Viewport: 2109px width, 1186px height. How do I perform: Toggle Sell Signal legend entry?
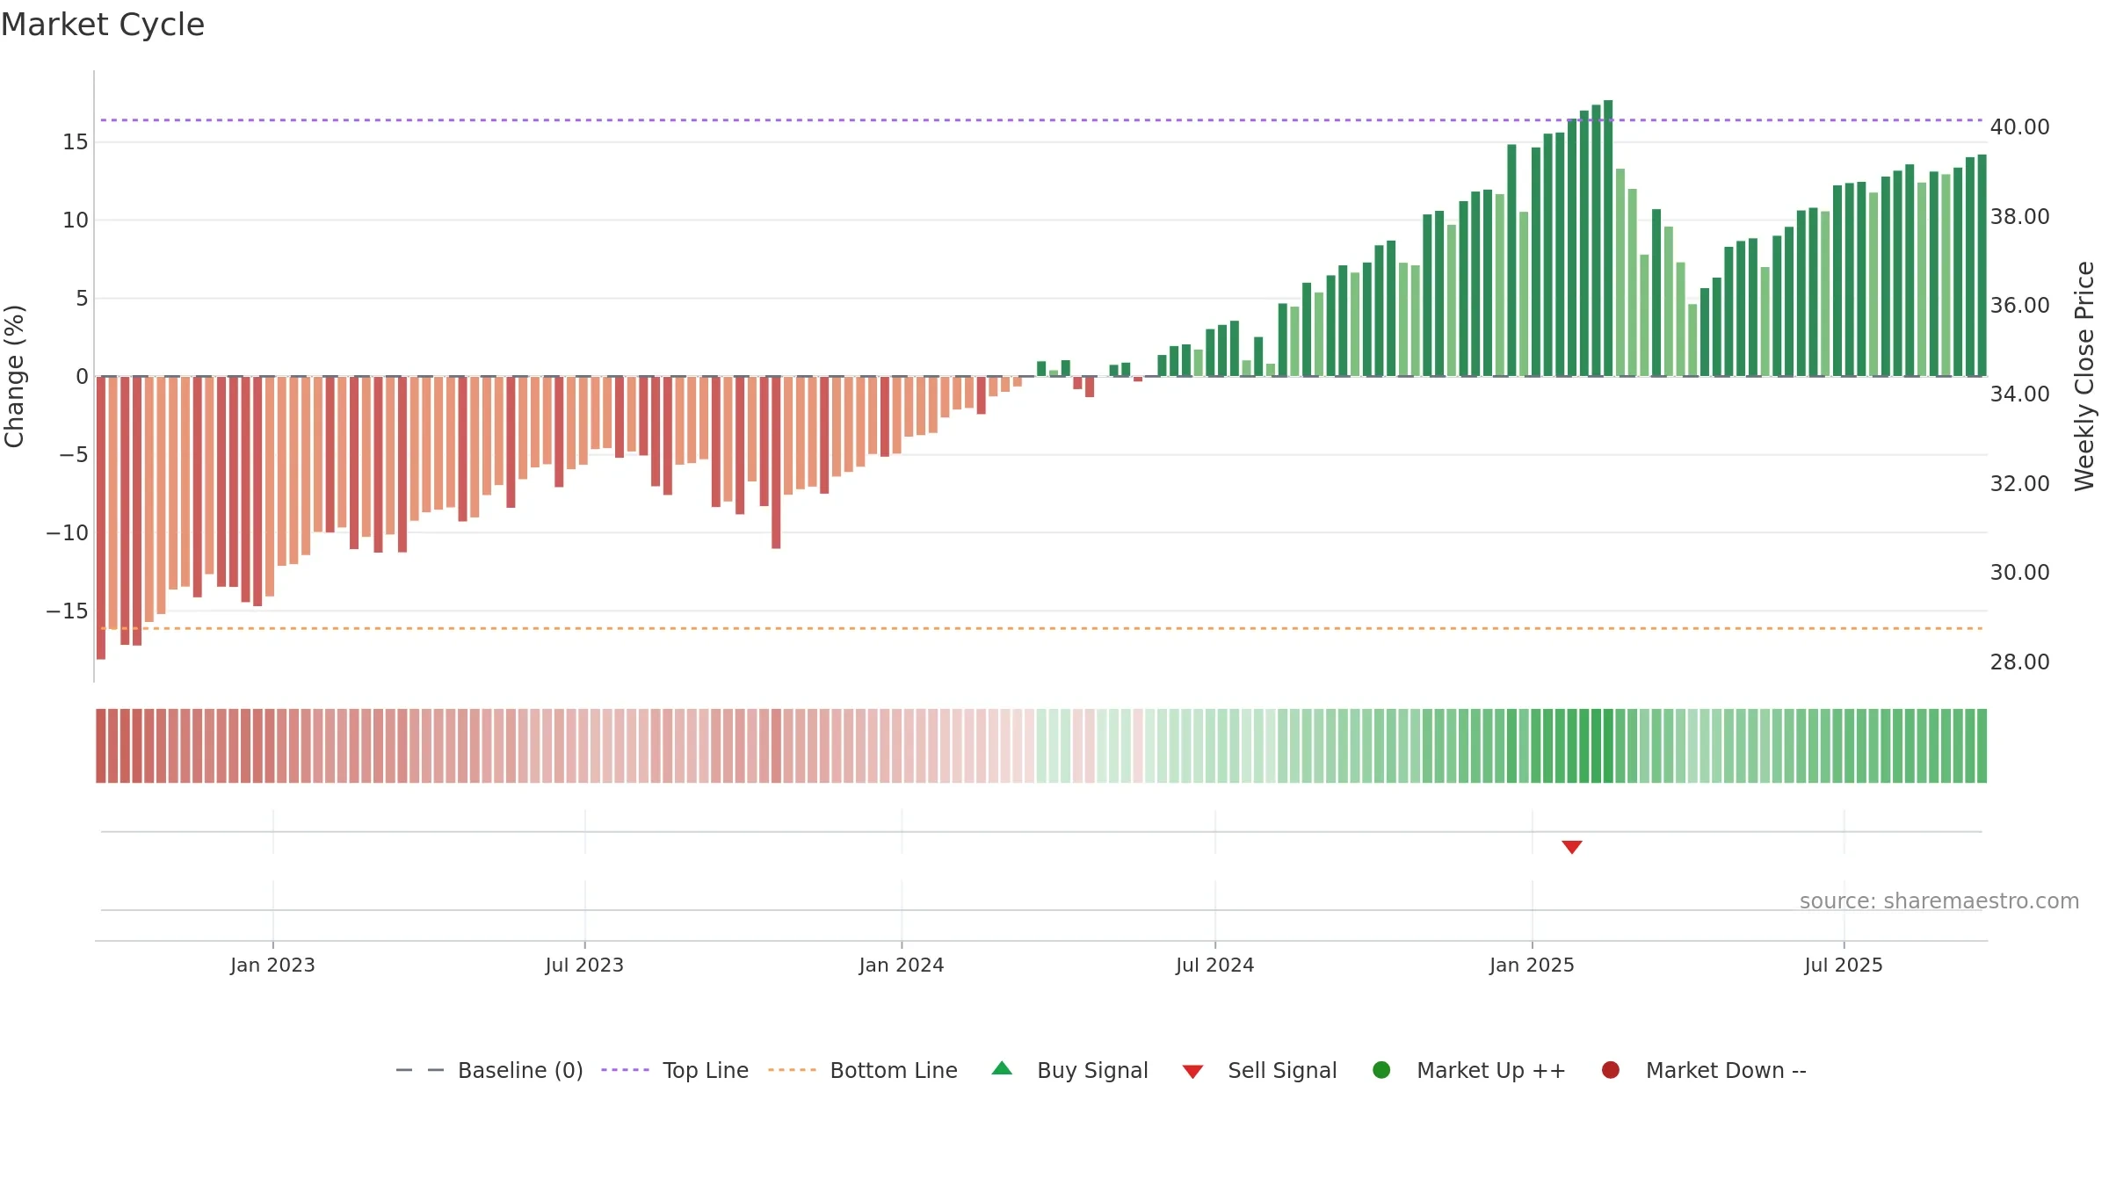click(1259, 1070)
